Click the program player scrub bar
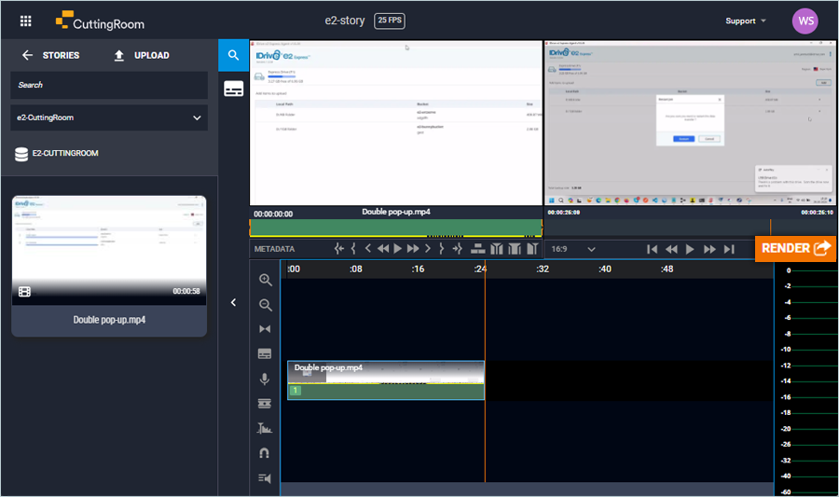 [690, 228]
